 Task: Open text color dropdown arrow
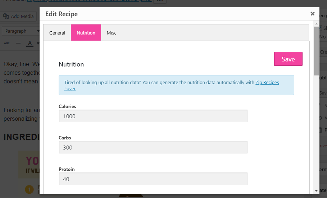[38, 43]
